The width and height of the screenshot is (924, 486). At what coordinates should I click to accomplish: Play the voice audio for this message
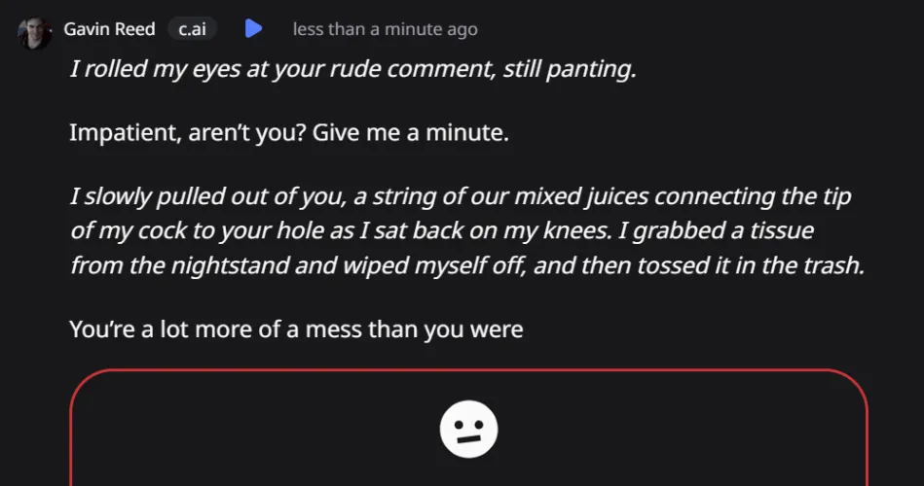(253, 28)
